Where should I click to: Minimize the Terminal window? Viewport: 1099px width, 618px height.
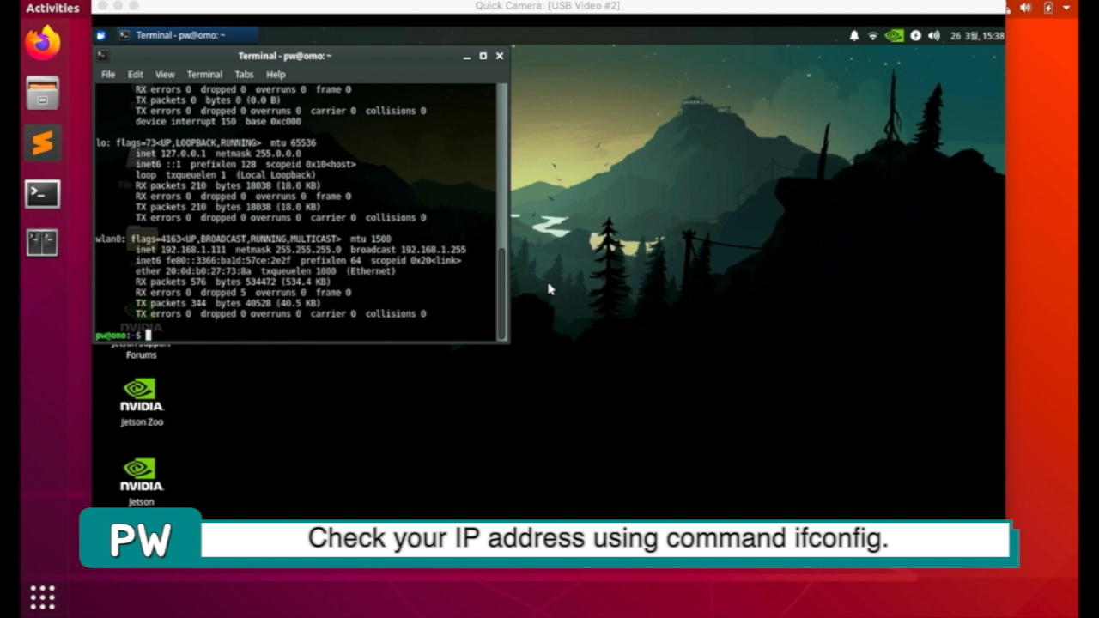pos(467,56)
